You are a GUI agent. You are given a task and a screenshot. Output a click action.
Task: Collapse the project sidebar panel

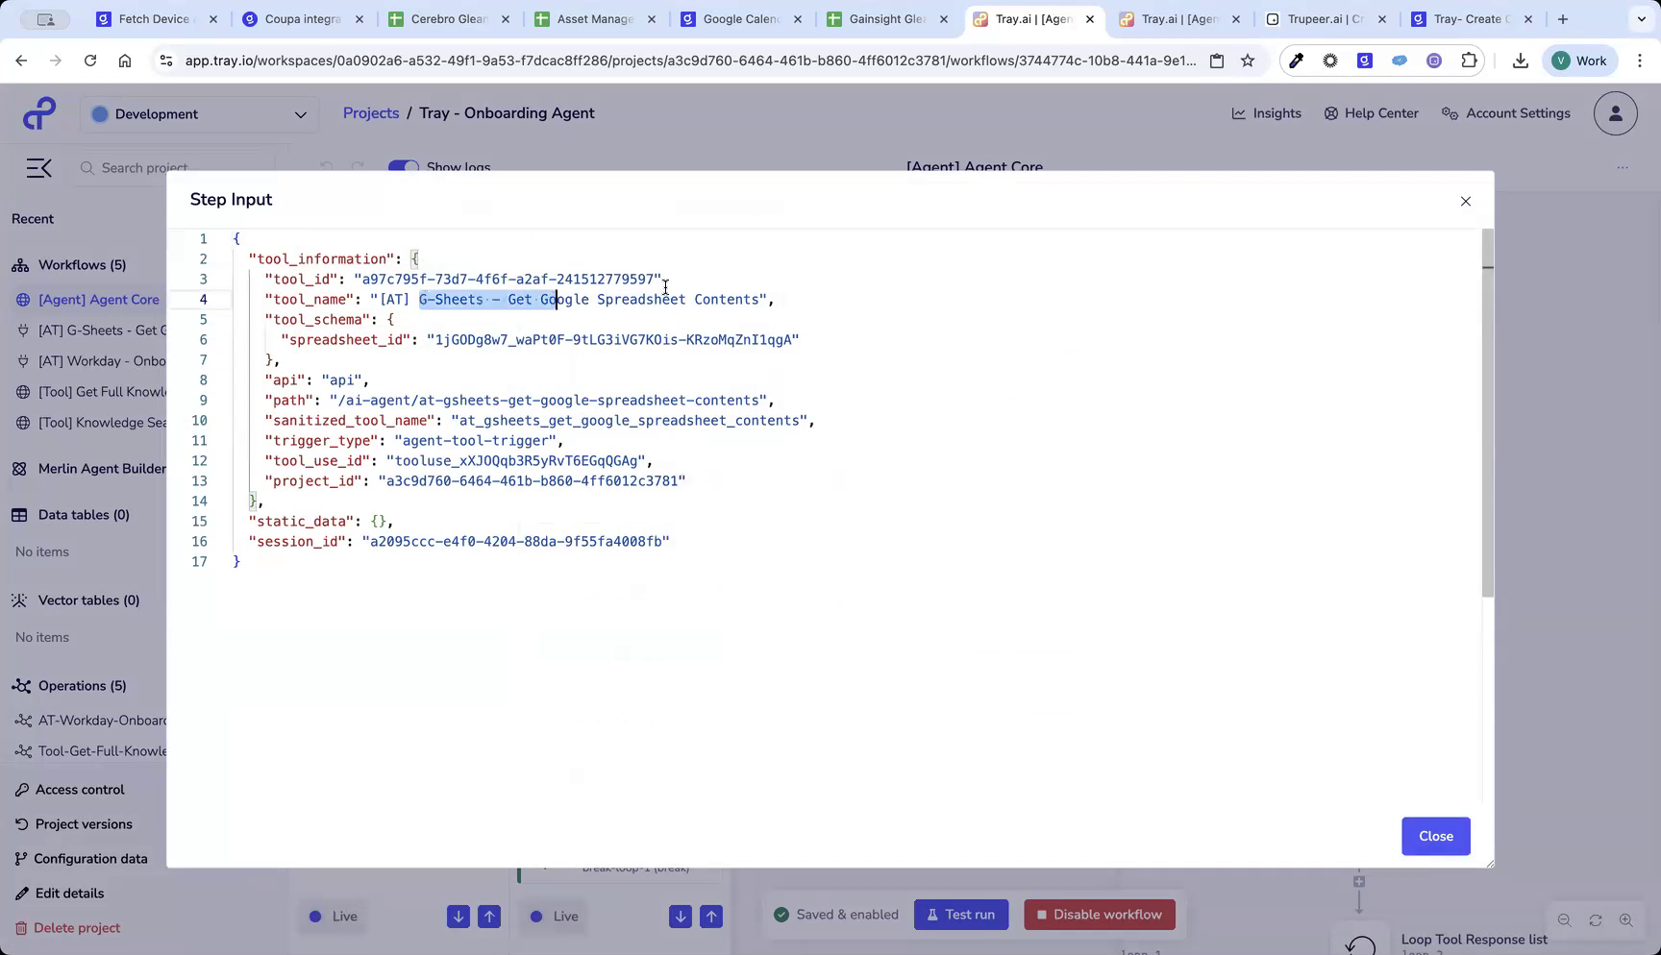coord(38,167)
